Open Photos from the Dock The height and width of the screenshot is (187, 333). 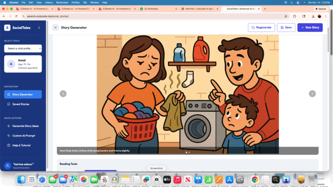84,180
